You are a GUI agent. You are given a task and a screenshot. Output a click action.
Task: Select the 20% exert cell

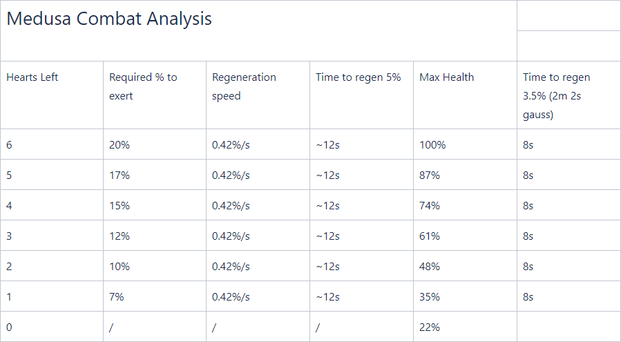(x=155, y=144)
